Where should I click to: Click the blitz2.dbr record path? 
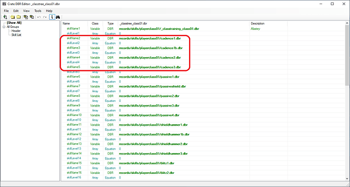tap(147, 173)
